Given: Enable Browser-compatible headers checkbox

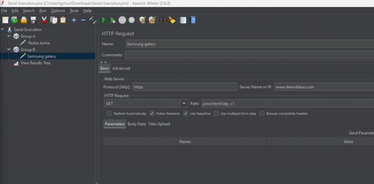Looking at the screenshot, I should click(x=262, y=114).
